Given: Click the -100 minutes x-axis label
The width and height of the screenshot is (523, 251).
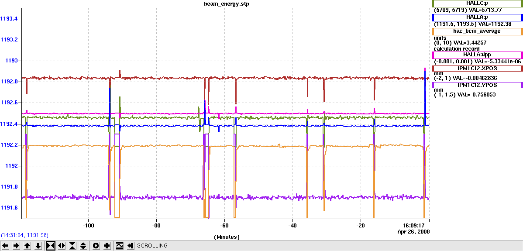Looking at the screenshot, I should coord(88,225).
